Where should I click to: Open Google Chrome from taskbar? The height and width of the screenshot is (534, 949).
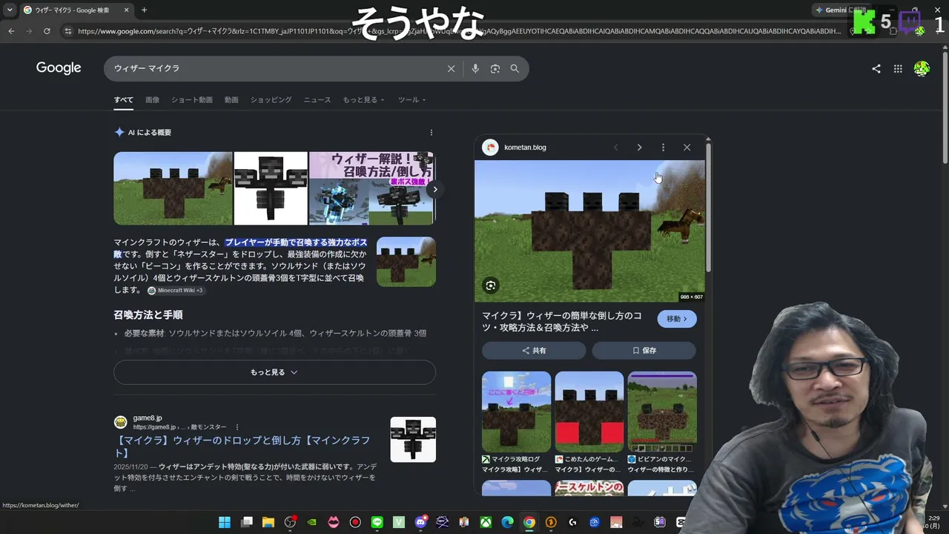point(529,522)
